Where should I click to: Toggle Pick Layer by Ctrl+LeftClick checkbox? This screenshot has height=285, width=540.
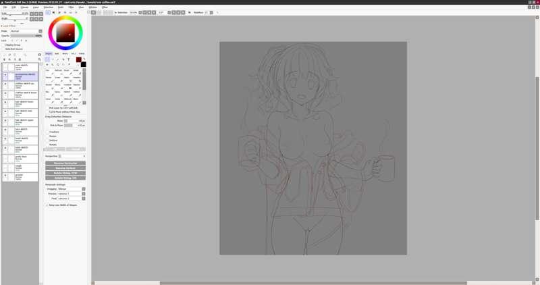[x=47, y=108]
